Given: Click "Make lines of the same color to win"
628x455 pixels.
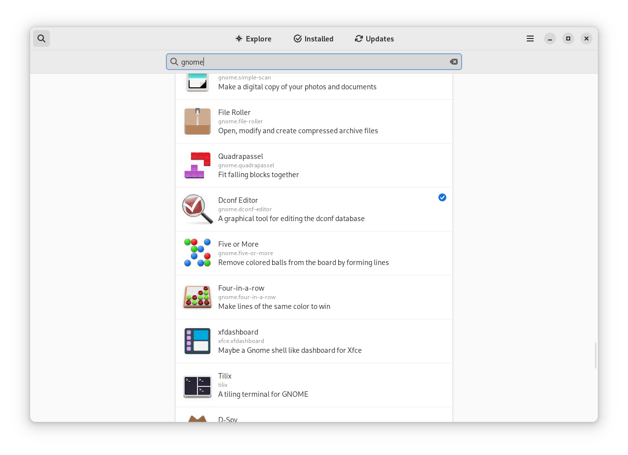Looking at the screenshot, I should (x=274, y=306).
